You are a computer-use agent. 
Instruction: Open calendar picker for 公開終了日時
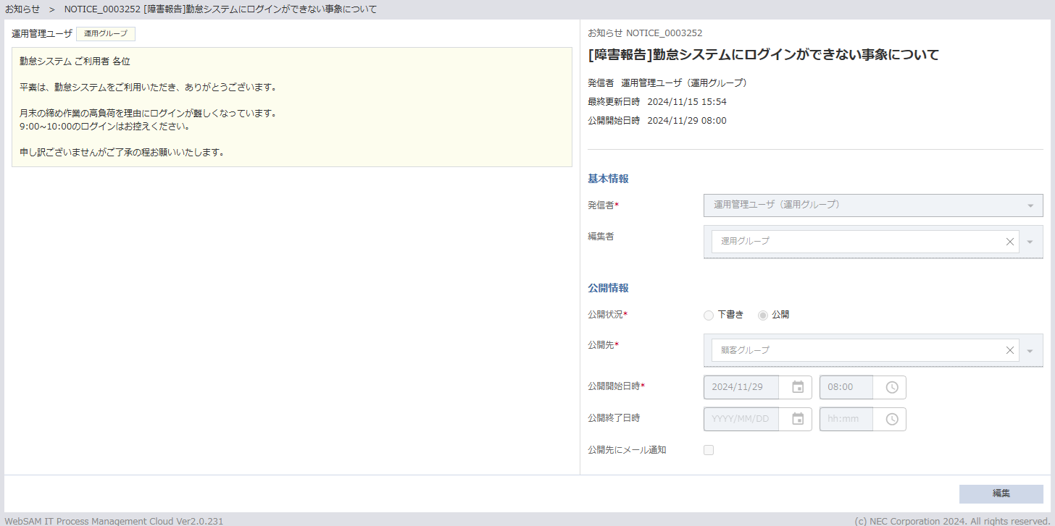tap(798, 419)
